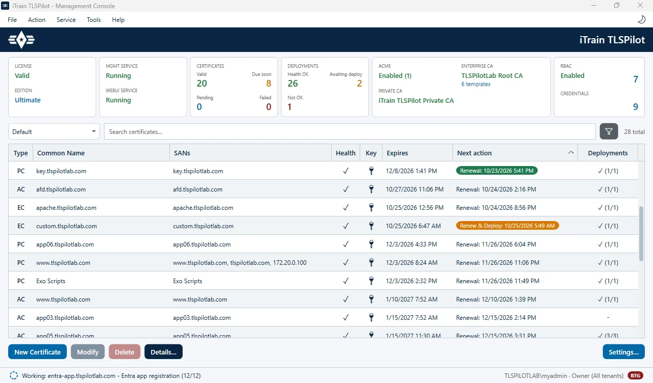Open Settings... button
The image size is (653, 383).
coord(623,352)
